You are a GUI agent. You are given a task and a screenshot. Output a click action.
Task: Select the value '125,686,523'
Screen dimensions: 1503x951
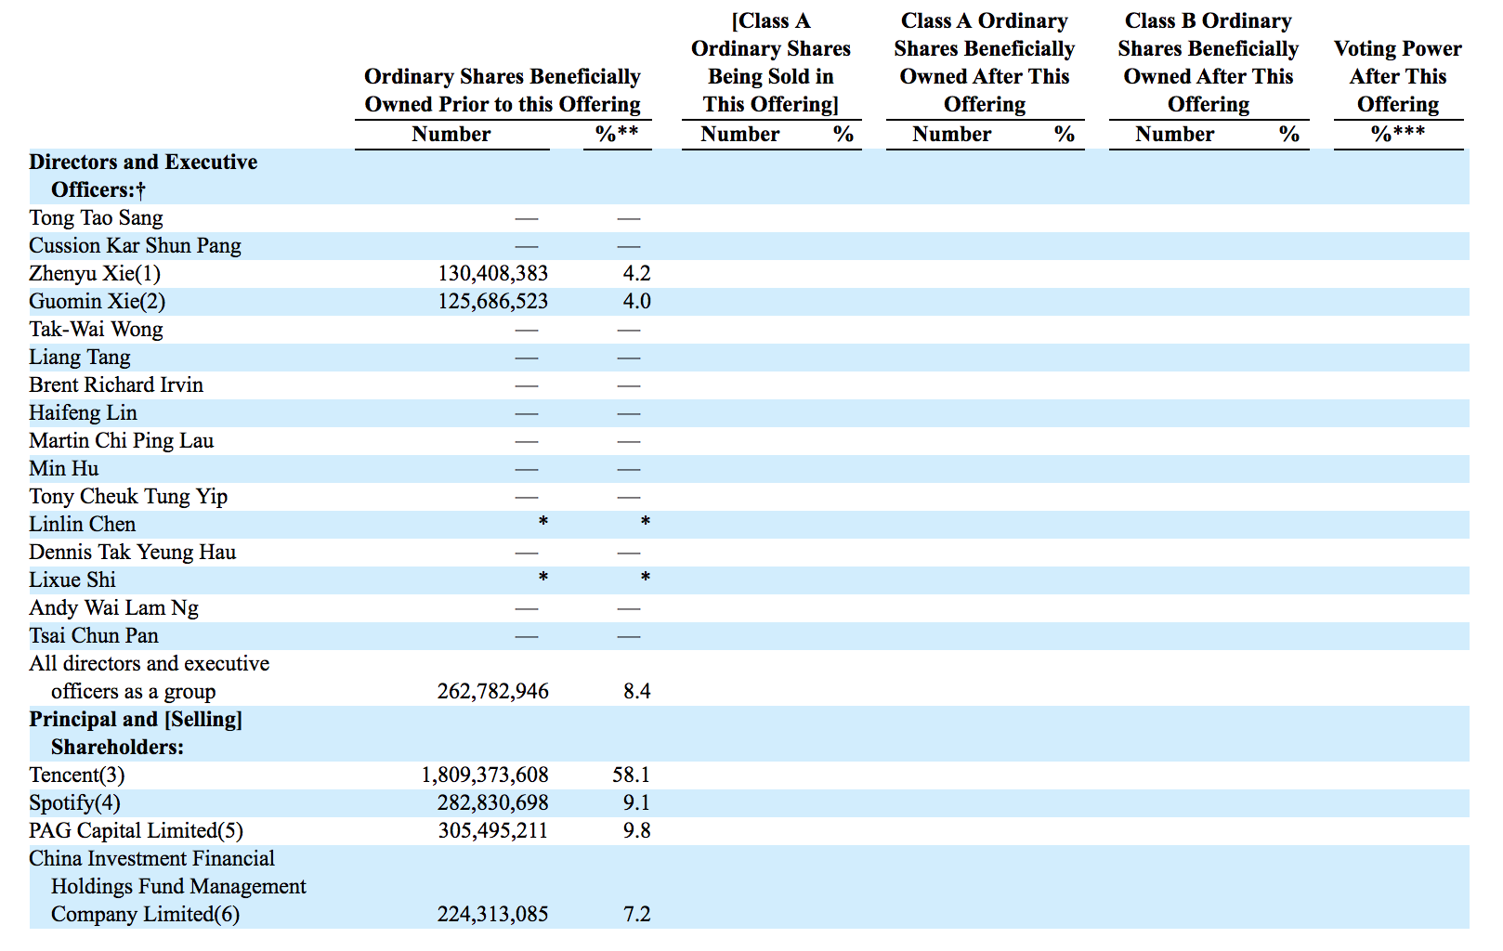tap(493, 302)
